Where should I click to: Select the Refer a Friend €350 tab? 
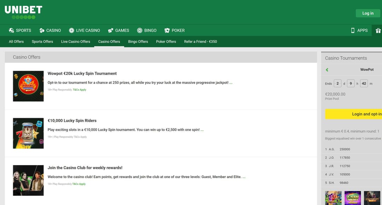click(201, 41)
